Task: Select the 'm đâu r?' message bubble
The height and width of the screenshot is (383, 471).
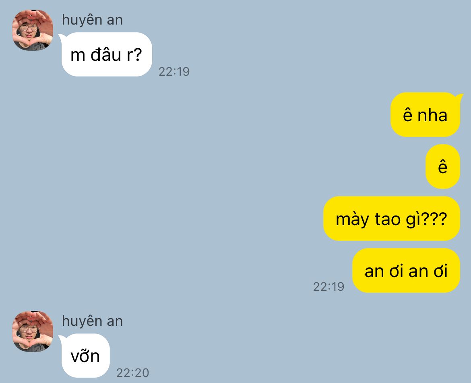Action: tap(106, 54)
